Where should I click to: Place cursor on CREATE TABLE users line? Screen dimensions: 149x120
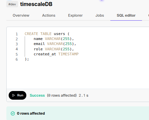[x=47, y=34]
